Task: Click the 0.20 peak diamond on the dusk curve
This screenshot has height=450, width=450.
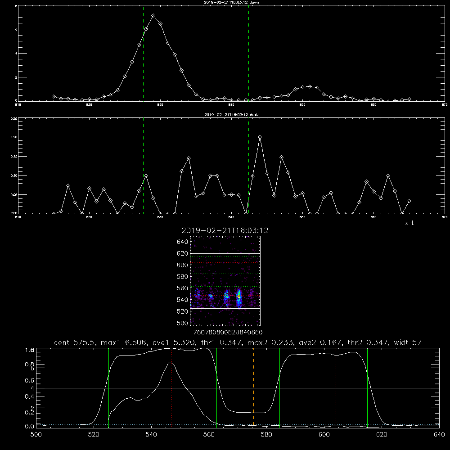Action: [x=260, y=137]
